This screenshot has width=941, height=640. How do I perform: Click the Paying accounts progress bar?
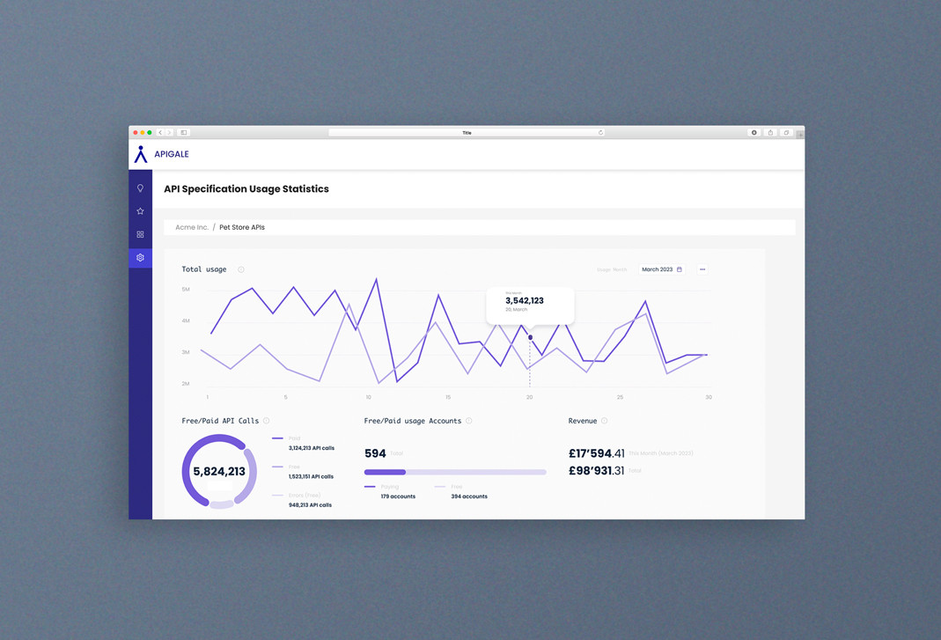tap(385, 472)
